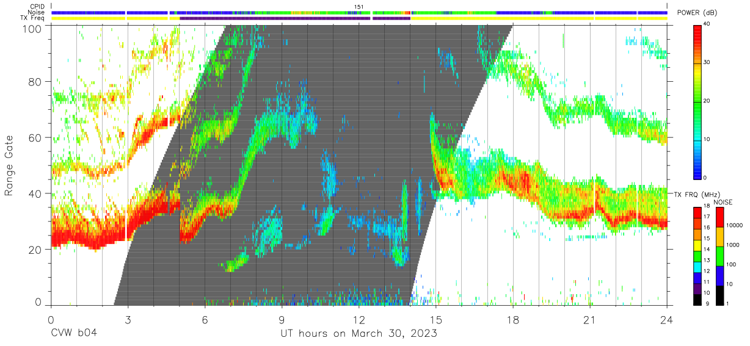Click the UT hours on March 30, 2023 caption
The image size is (750, 346).
[x=359, y=334]
